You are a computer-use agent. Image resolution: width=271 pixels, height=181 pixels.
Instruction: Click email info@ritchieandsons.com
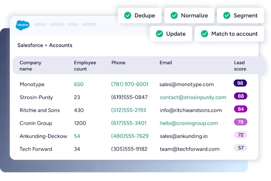tap(191, 110)
